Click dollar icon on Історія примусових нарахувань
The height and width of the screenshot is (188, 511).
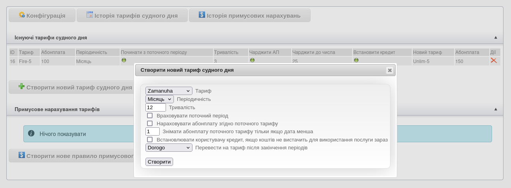pyautogui.click(x=202, y=15)
